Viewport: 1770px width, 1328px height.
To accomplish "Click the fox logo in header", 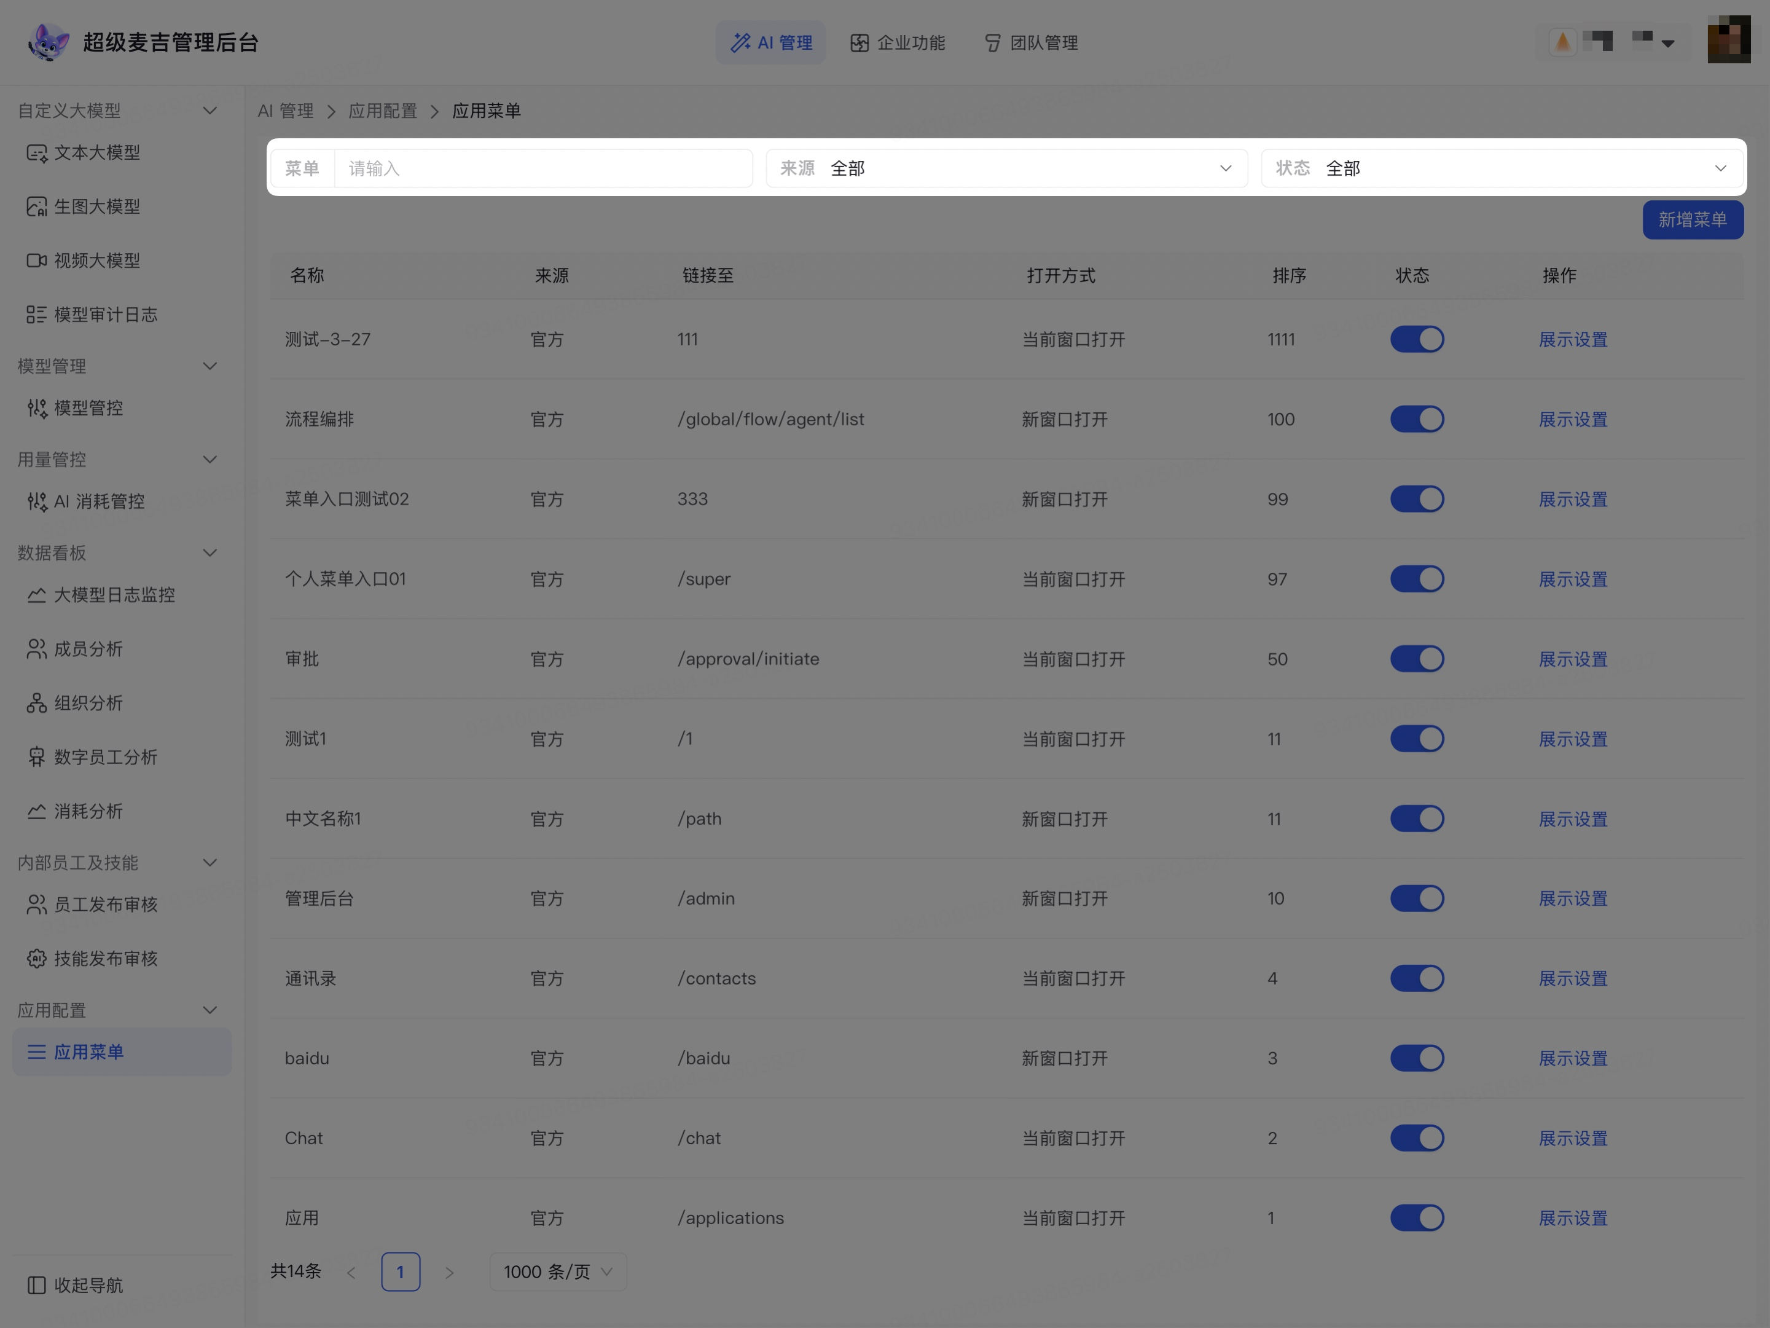I will (48, 42).
